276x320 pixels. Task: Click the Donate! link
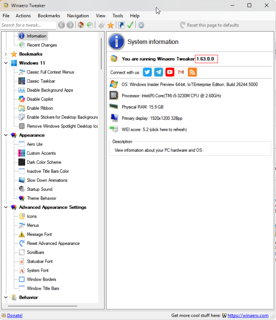14,315
